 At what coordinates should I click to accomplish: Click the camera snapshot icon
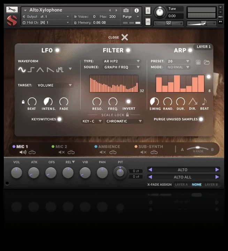[x=126, y=10]
